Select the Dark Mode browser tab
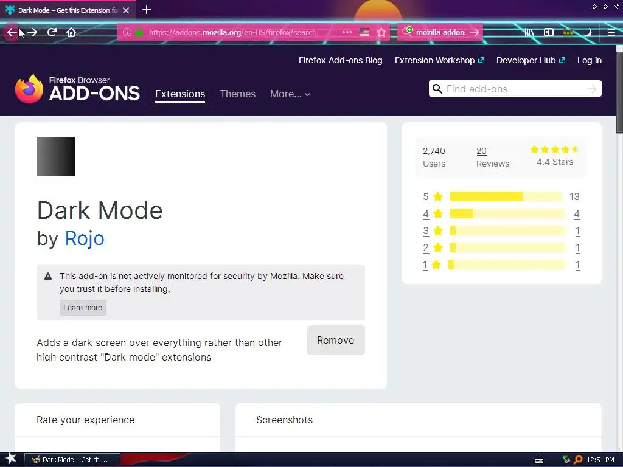623x467 pixels. click(68, 10)
